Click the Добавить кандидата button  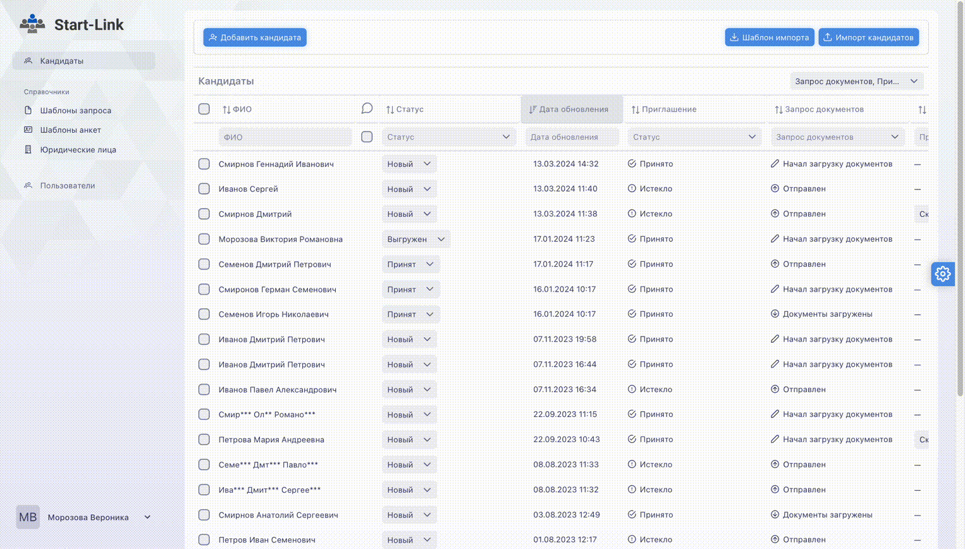tap(255, 37)
